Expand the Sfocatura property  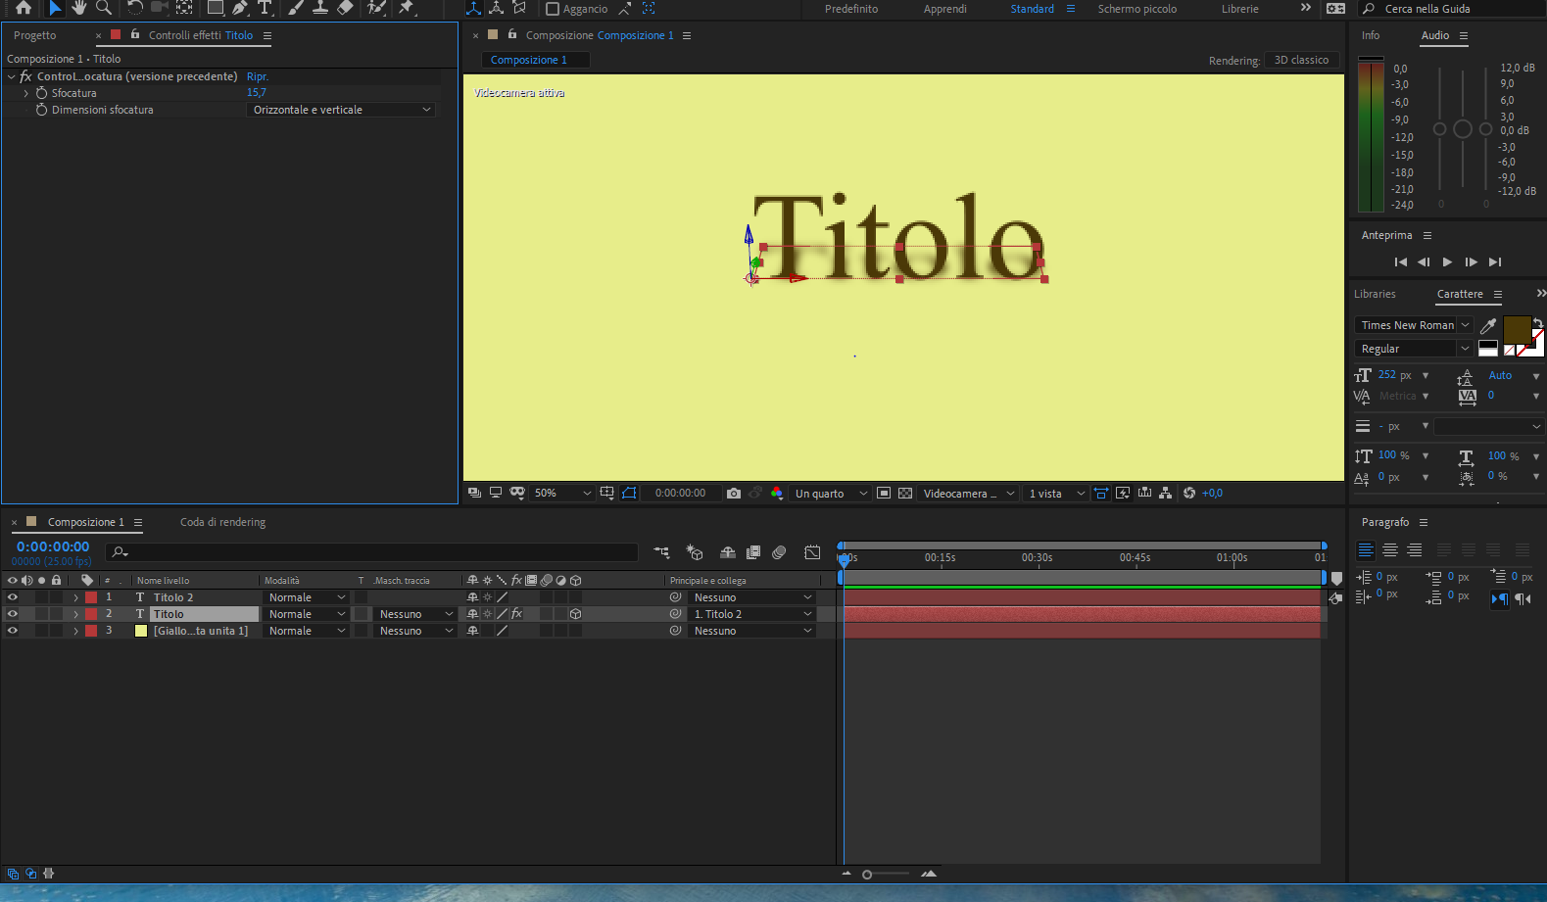[x=26, y=93]
